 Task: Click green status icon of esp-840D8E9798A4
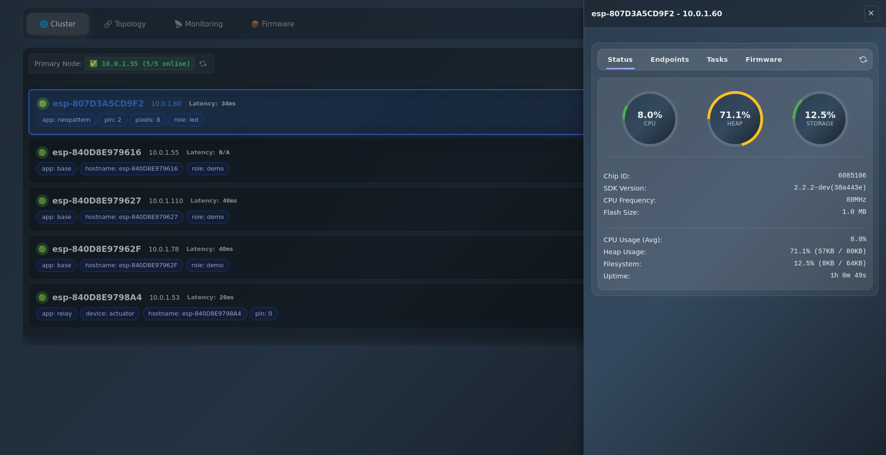coord(42,297)
